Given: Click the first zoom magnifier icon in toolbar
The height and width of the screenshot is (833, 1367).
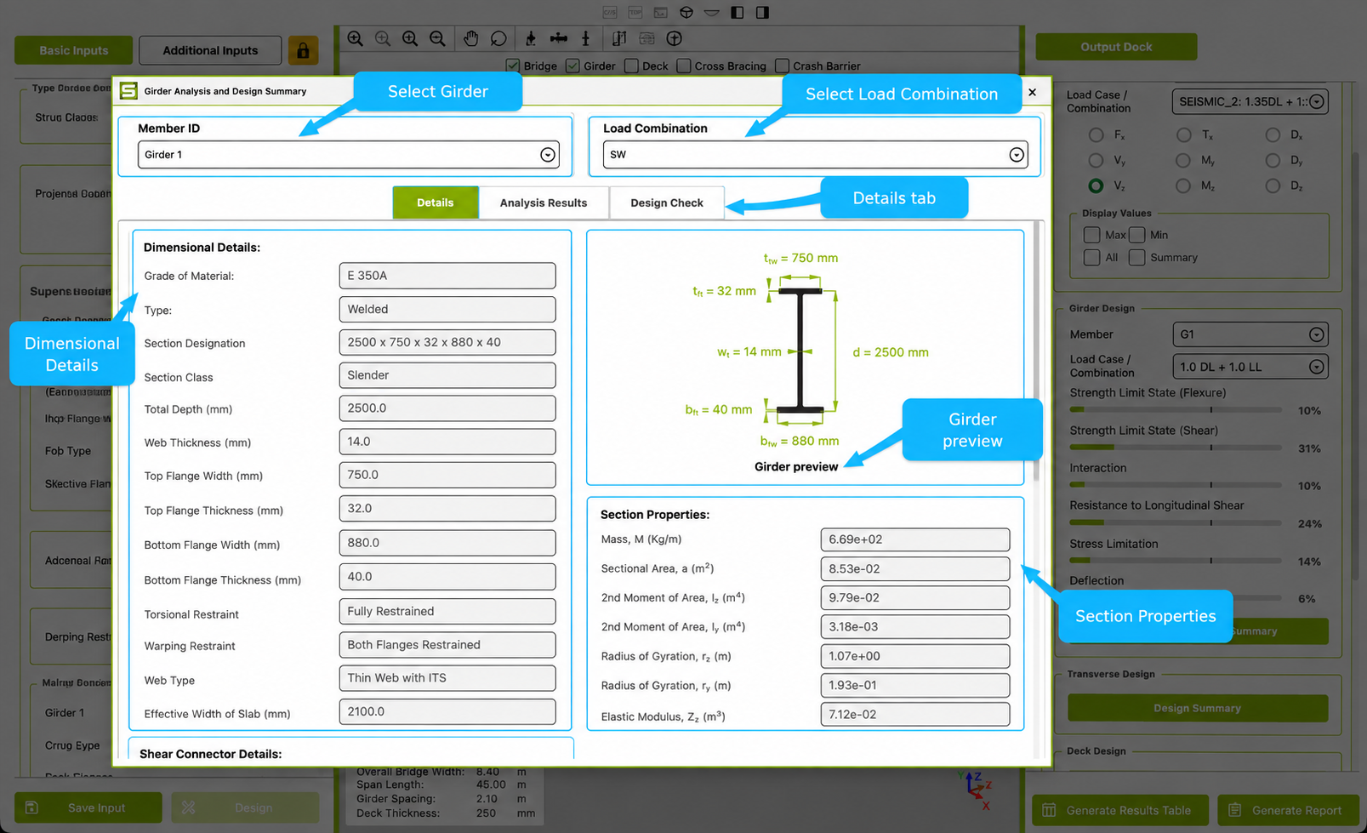Looking at the screenshot, I should [356, 38].
